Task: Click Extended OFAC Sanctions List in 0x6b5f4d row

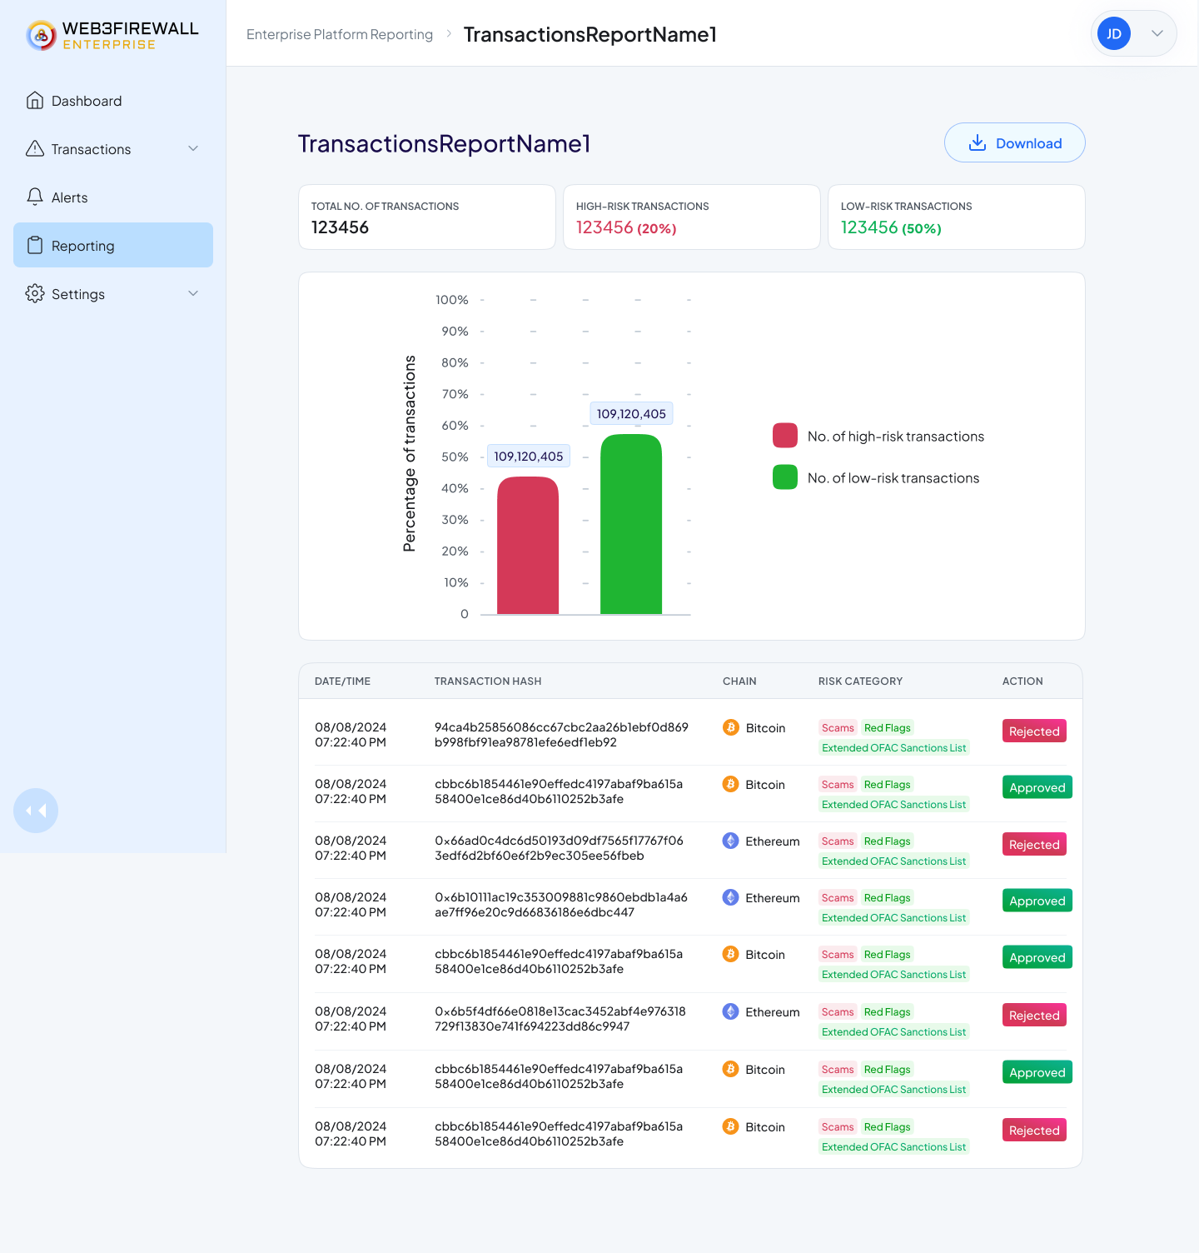Action: click(x=894, y=1031)
